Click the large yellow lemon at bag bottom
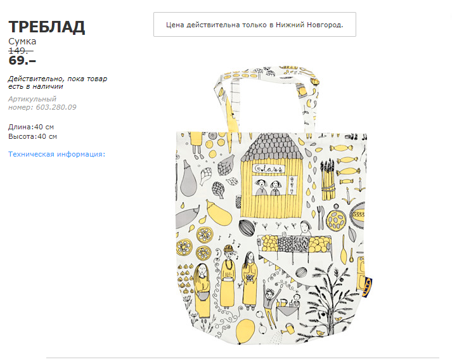This screenshot has height=362, width=464. (x=245, y=332)
